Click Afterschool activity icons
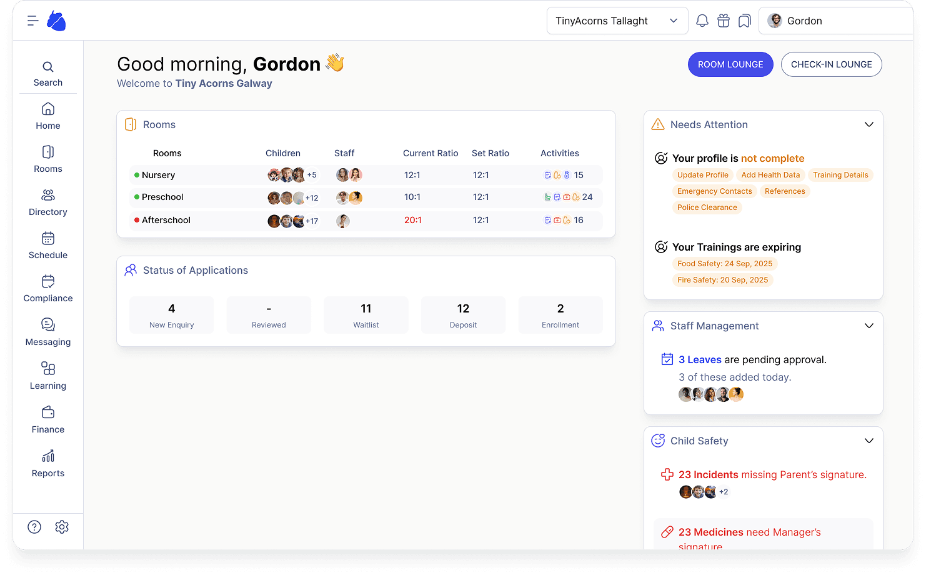The width and height of the screenshot is (926, 575). tap(557, 220)
